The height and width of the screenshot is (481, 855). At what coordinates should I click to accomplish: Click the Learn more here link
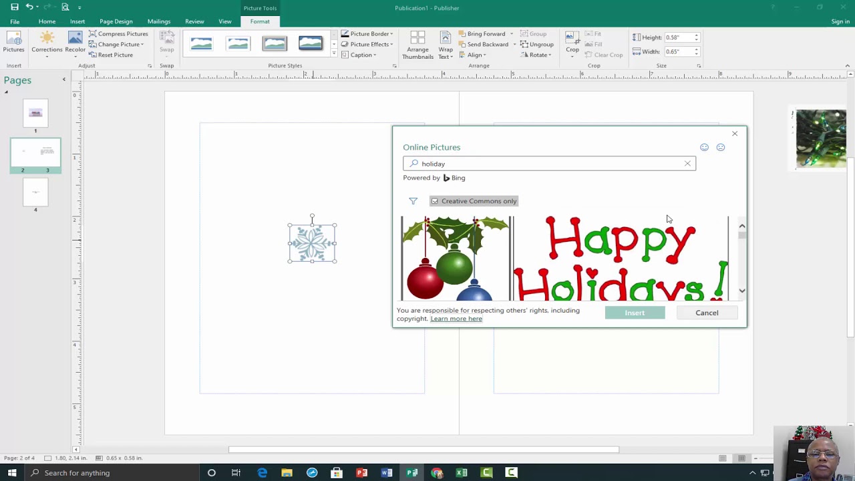(x=456, y=319)
